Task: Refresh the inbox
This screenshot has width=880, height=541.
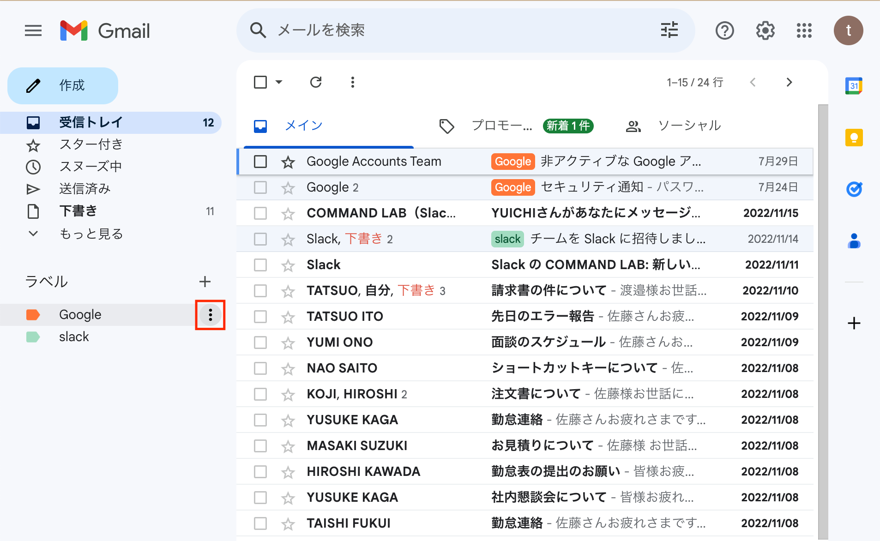Action: tap(316, 82)
